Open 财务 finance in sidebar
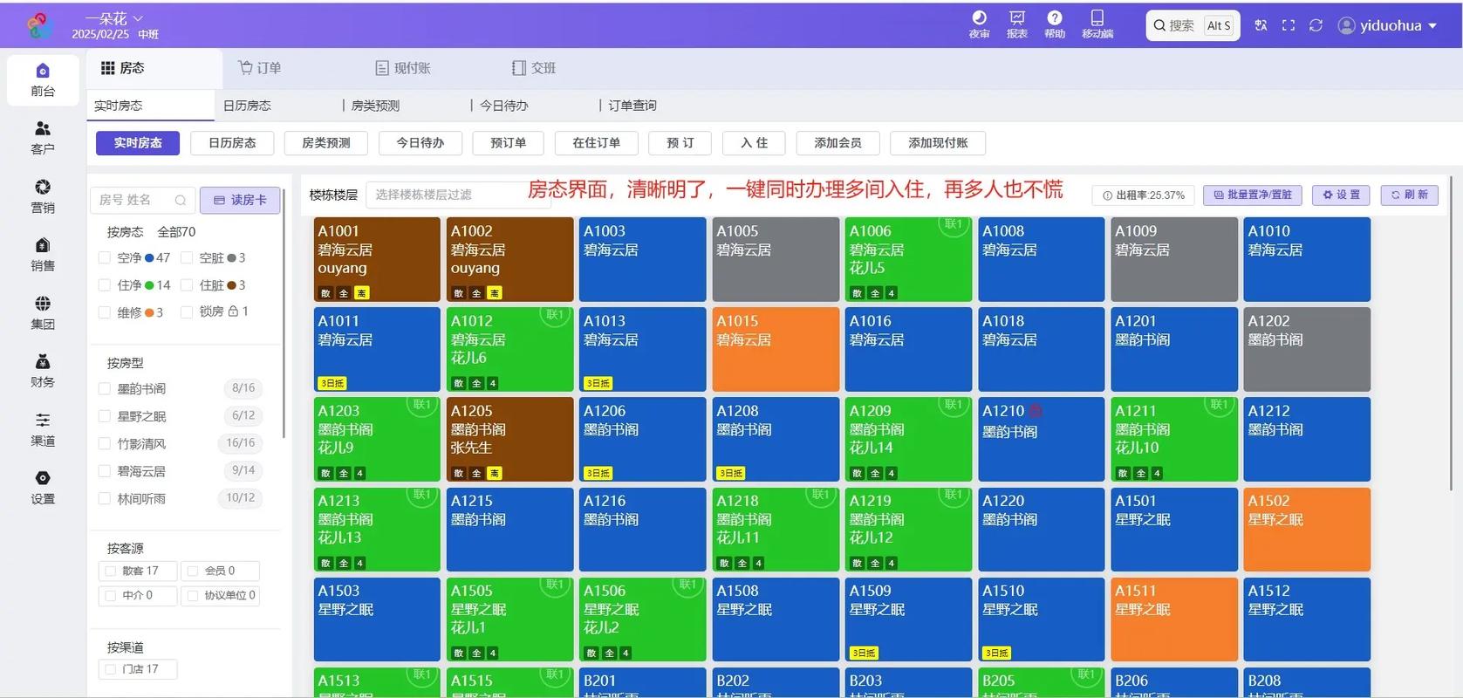The image size is (1463, 698). pyautogui.click(x=43, y=371)
